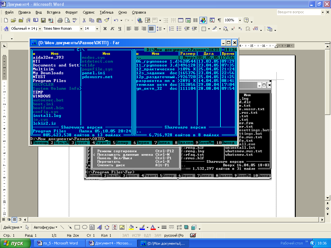Align text right
The height and width of the screenshot is (248, 331).
tap(144, 29)
